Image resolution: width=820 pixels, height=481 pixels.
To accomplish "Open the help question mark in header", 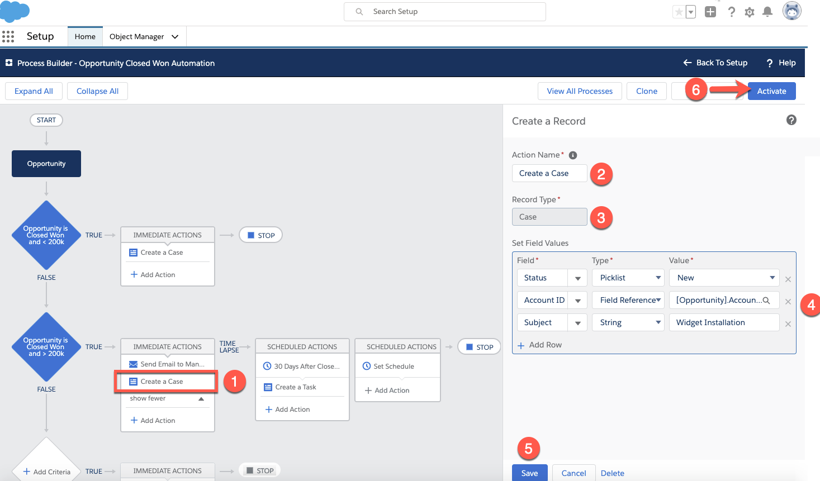I will 731,12.
